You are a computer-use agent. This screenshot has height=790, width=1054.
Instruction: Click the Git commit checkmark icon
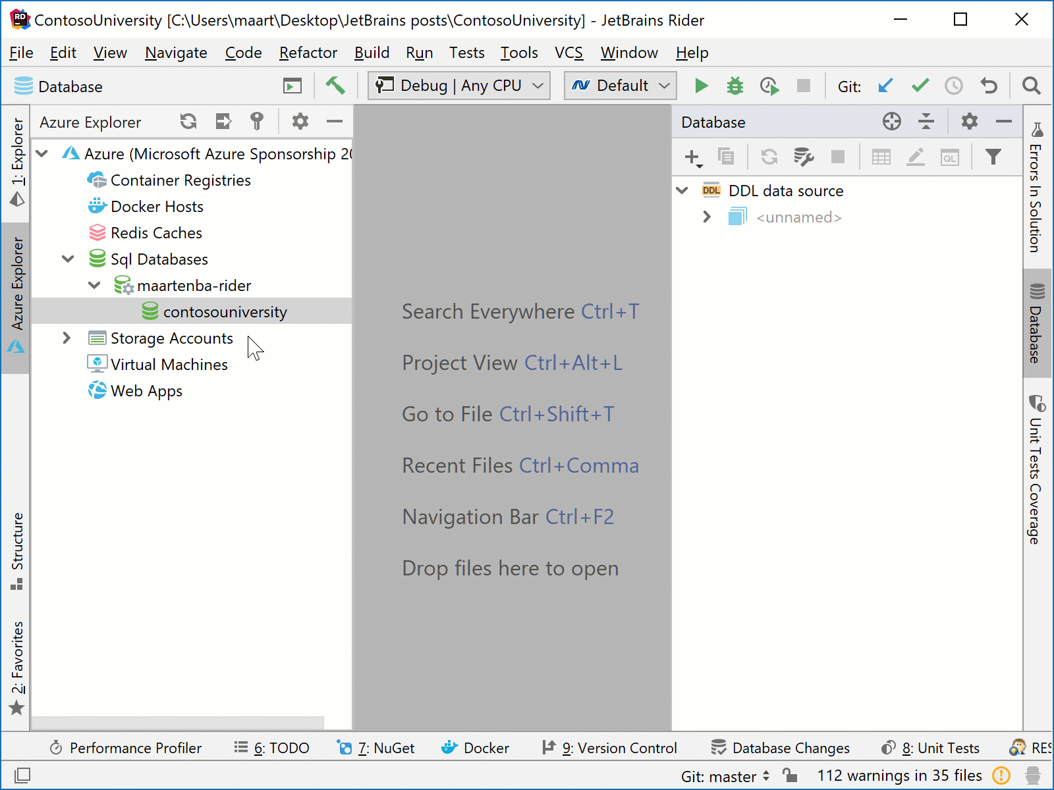click(x=920, y=86)
